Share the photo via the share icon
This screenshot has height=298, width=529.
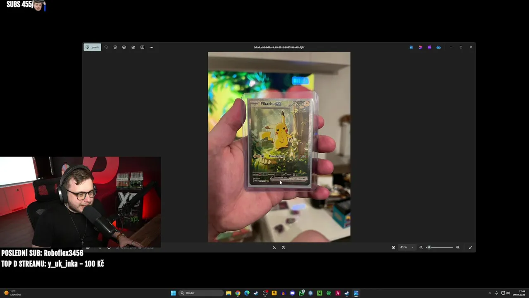(133, 47)
